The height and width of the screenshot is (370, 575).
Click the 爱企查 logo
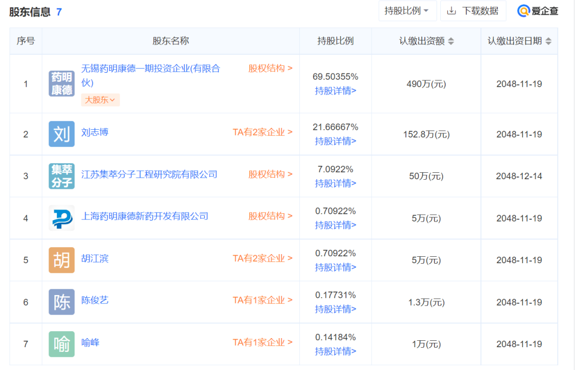(538, 11)
